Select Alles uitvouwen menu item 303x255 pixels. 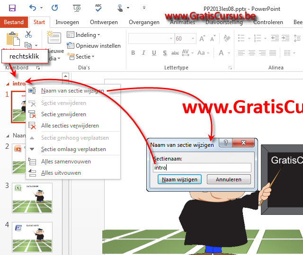pyautogui.click(x=73, y=173)
